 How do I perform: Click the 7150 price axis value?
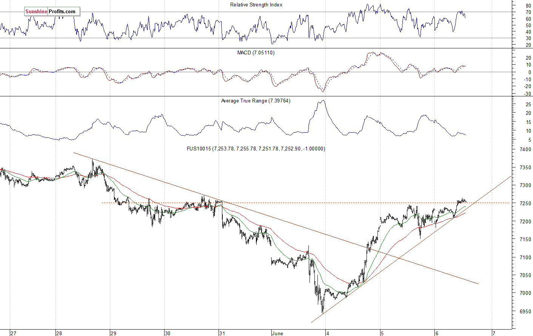[x=525, y=239]
